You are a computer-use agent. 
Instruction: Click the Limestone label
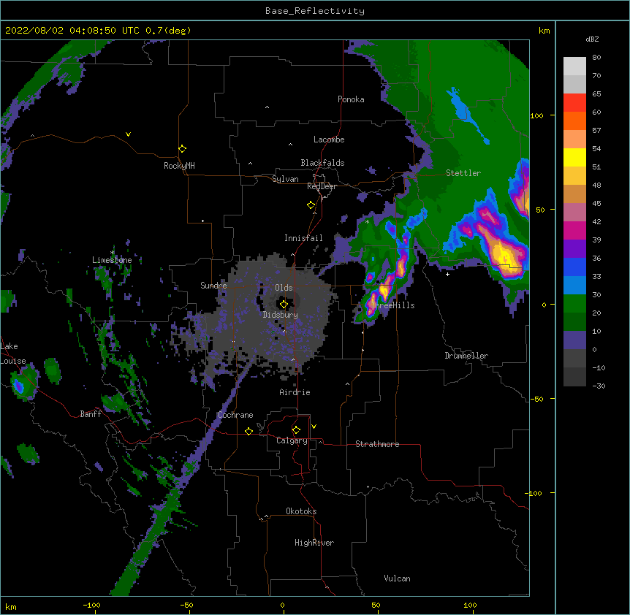[112, 260]
